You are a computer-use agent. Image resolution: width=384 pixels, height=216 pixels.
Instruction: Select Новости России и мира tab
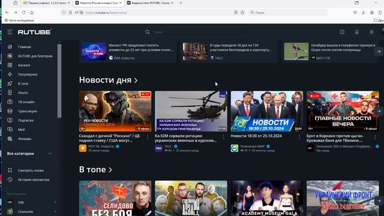(98, 3)
